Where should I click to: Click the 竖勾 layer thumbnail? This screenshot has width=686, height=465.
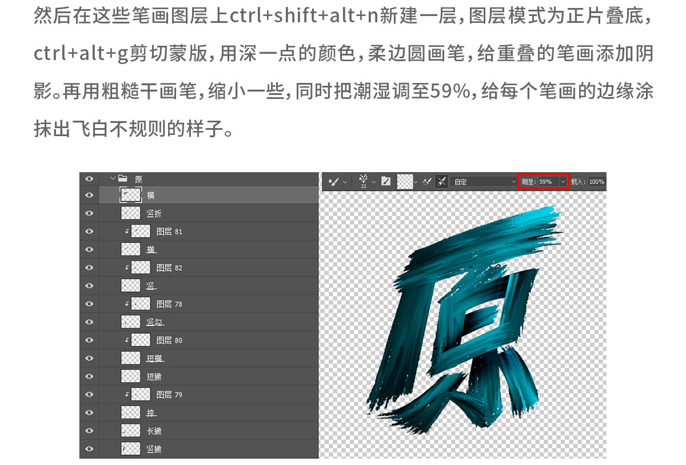coord(131,322)
